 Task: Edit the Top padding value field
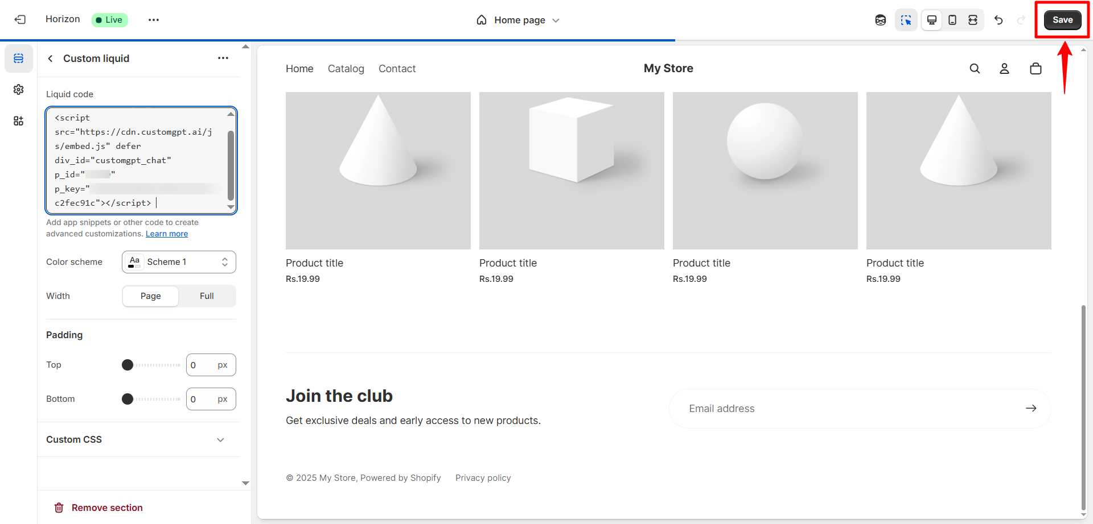pyautogui.click(x=211, y=365)
